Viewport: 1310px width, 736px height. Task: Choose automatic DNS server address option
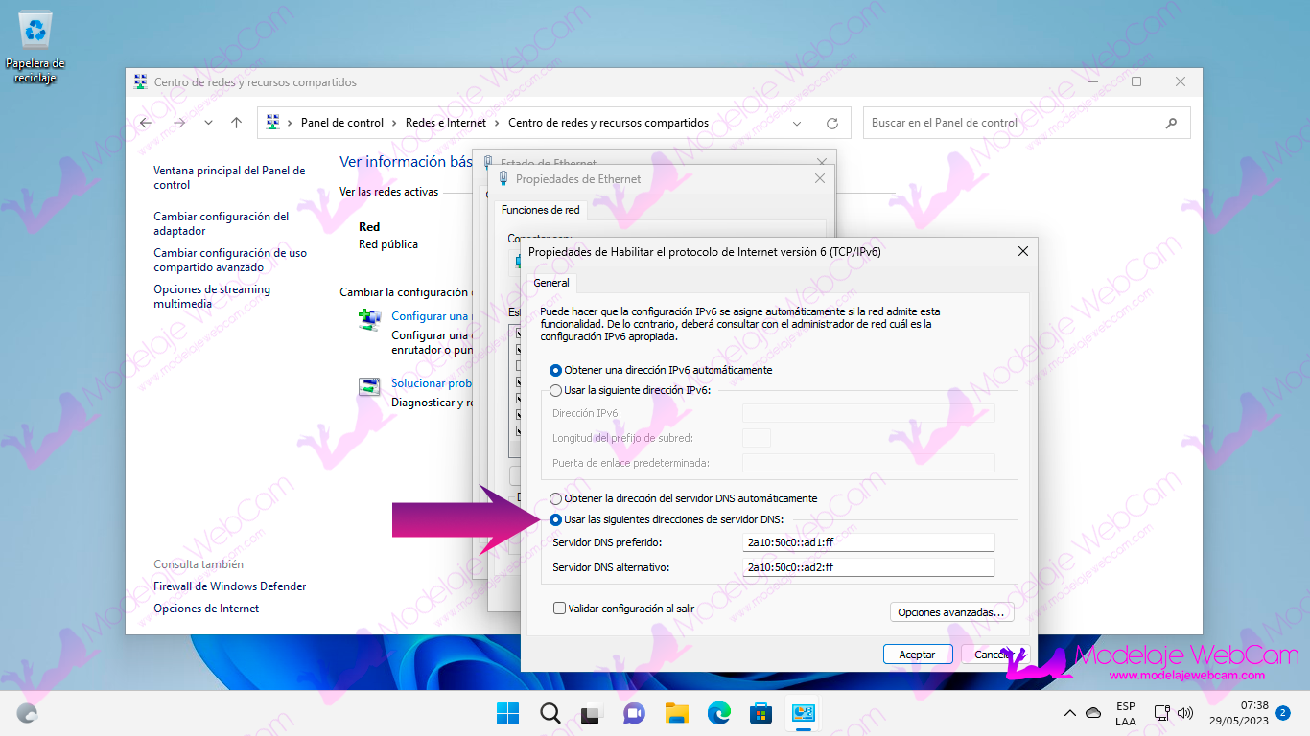point(556,498)
